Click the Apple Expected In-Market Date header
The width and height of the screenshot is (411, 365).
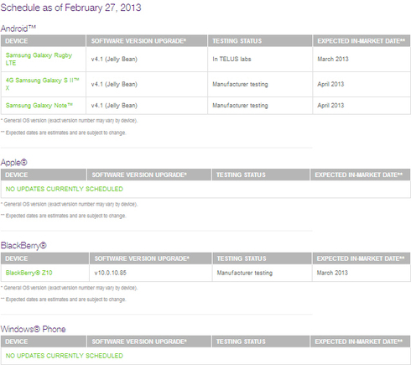360,175
